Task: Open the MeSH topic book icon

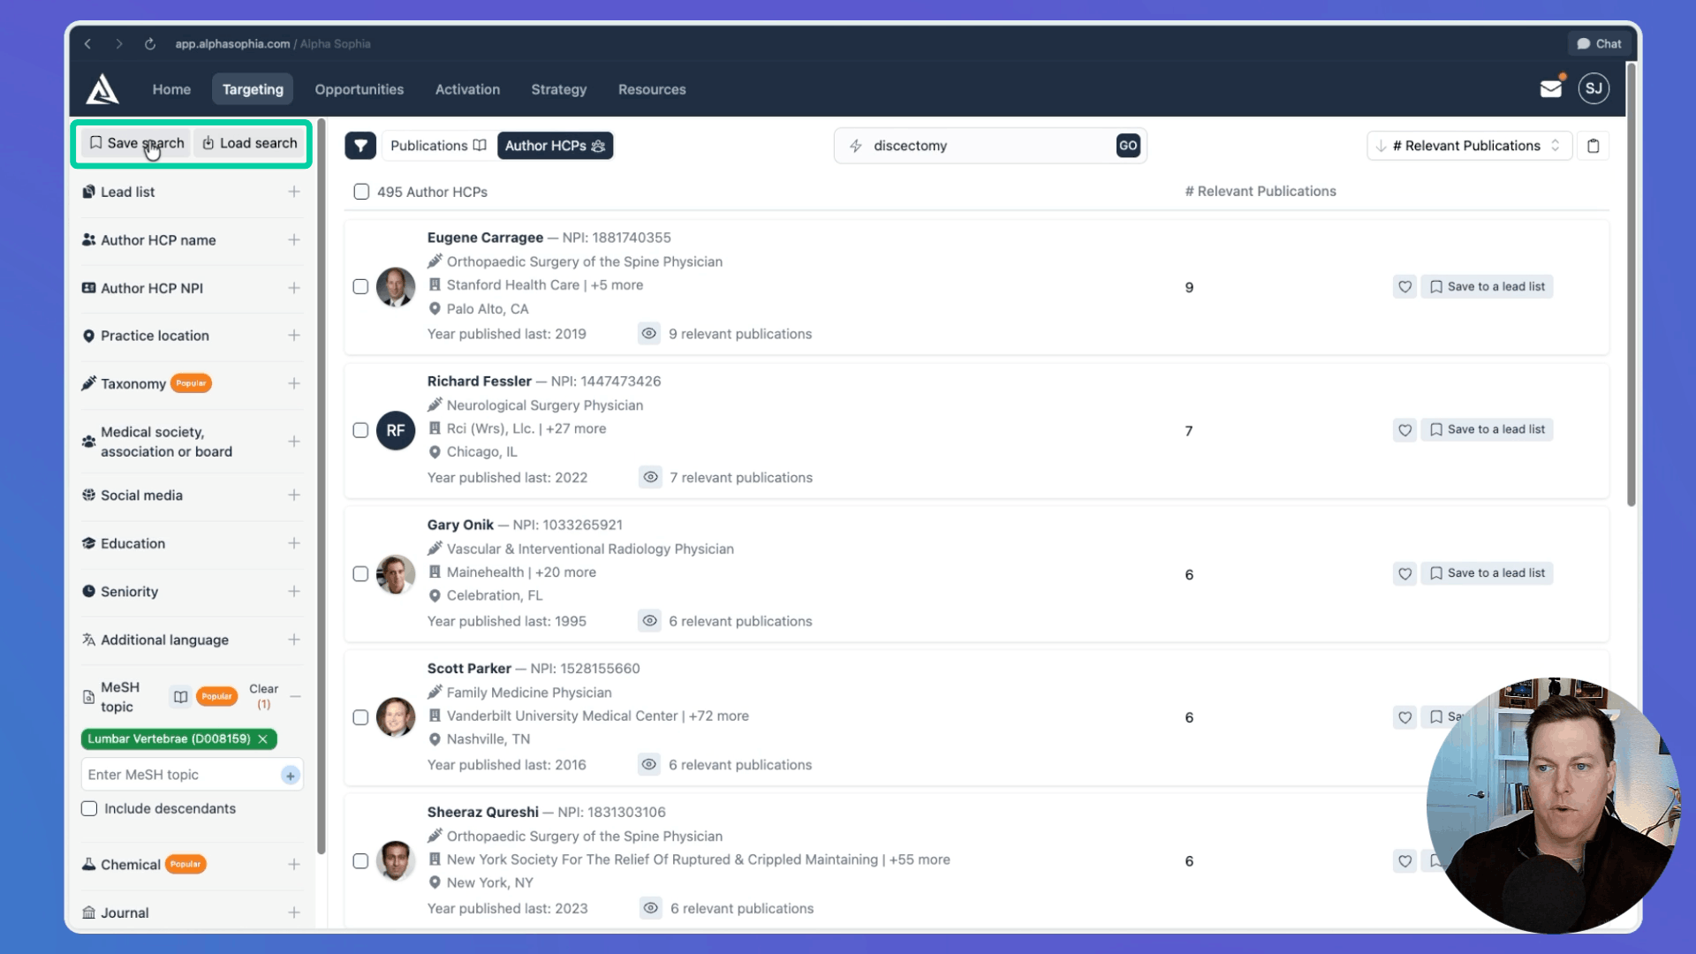Action: 179,697
